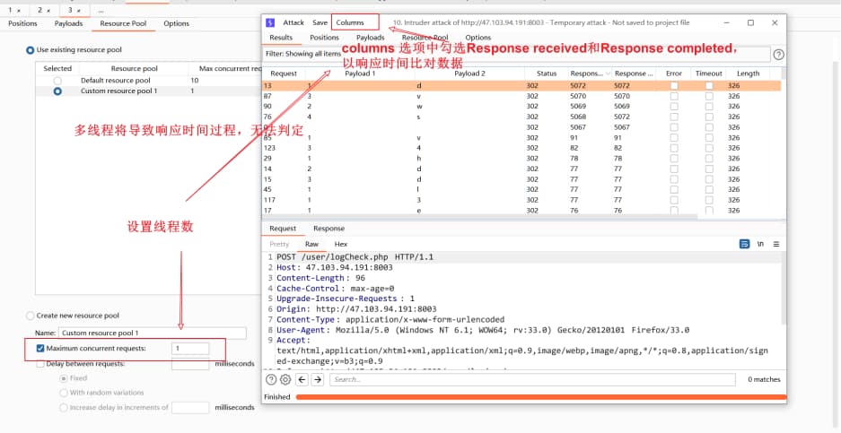This screenshot has width=841, height=433.
Task: Select With random variations radio button
Action: tap(64, 393)
